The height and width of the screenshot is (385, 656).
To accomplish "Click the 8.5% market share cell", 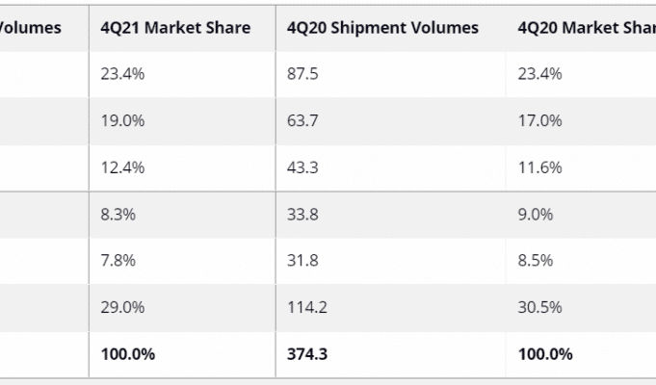I will coord(536,261).
